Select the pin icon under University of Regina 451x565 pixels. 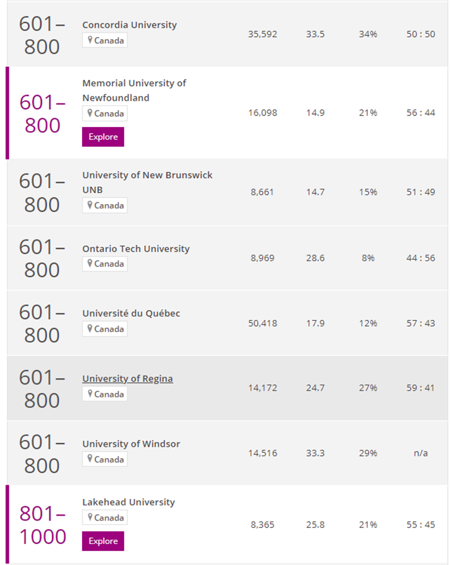(90, 394)
